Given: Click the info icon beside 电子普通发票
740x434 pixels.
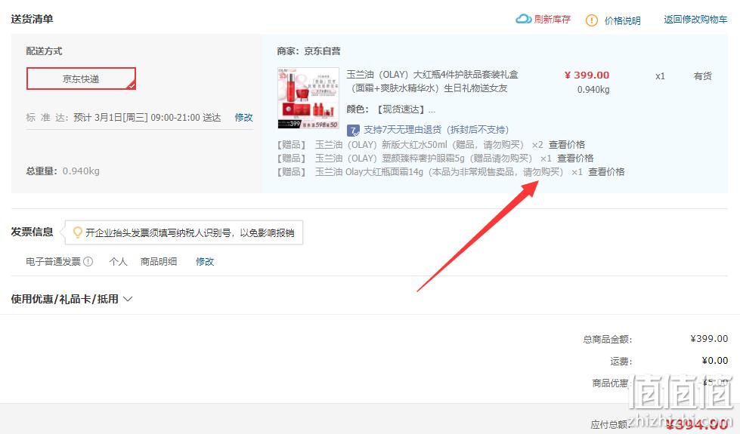Looking at the screenshot, I should click(x=88, y=261).
